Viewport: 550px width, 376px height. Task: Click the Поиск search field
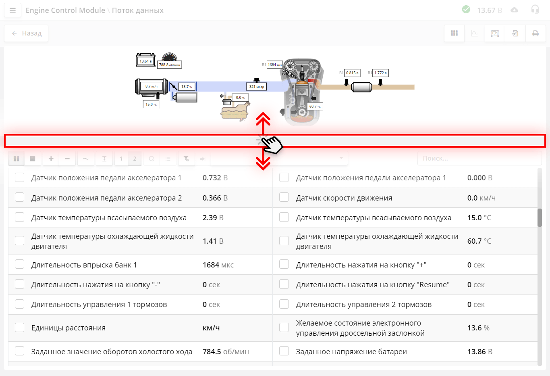(479, 159)
